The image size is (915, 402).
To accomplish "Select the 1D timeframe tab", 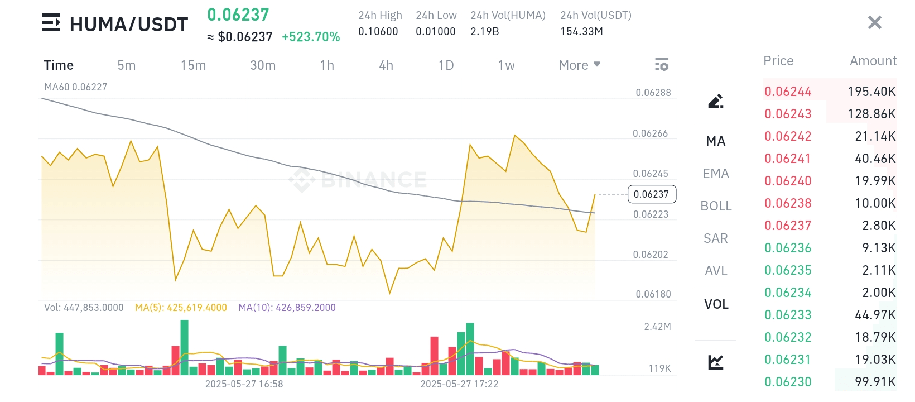I will point(446,65).
